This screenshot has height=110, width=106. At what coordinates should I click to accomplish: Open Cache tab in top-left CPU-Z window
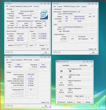coord(13,6)
